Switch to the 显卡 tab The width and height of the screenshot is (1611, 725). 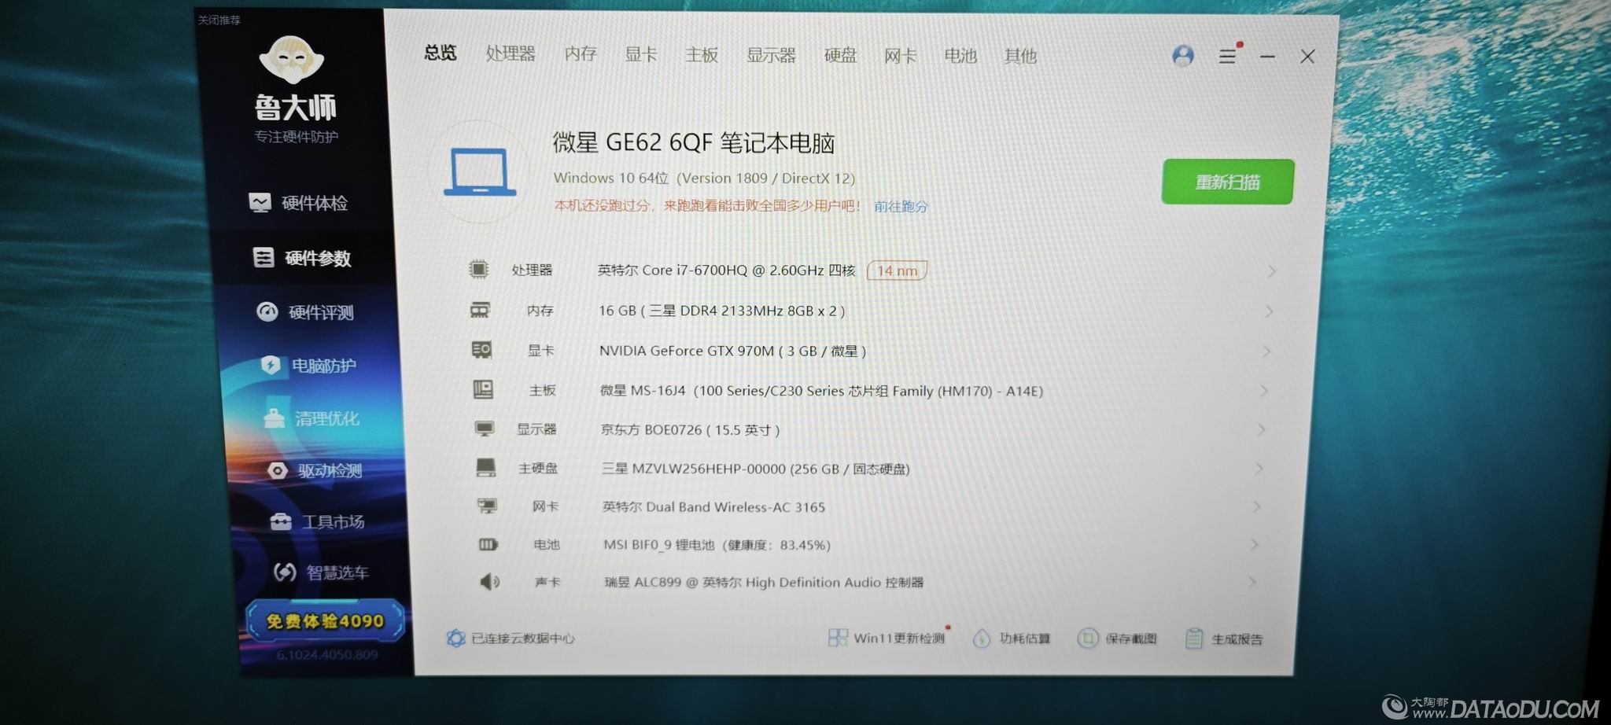click(x=641, y=54)
